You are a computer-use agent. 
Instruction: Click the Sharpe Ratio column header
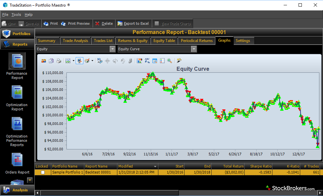pyautogui.click(x=259, y=166)
